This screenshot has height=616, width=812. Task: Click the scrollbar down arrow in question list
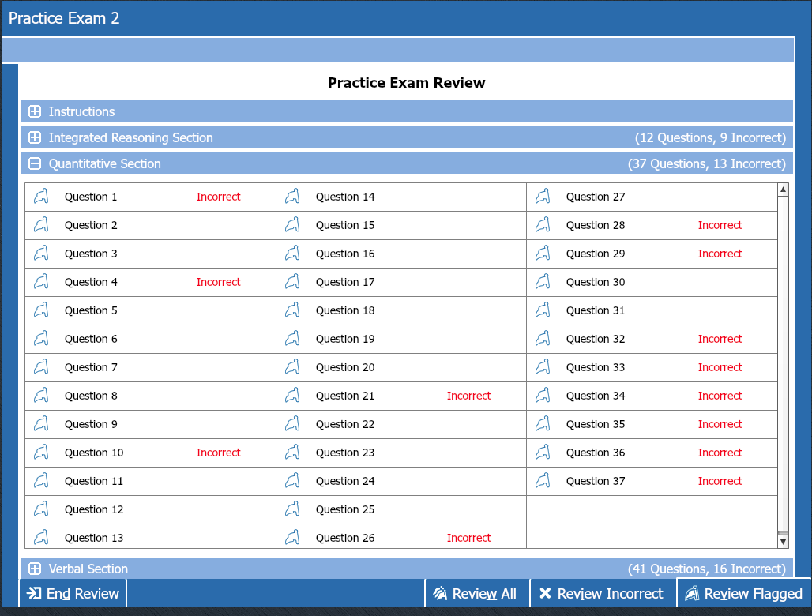click(783, 541)
